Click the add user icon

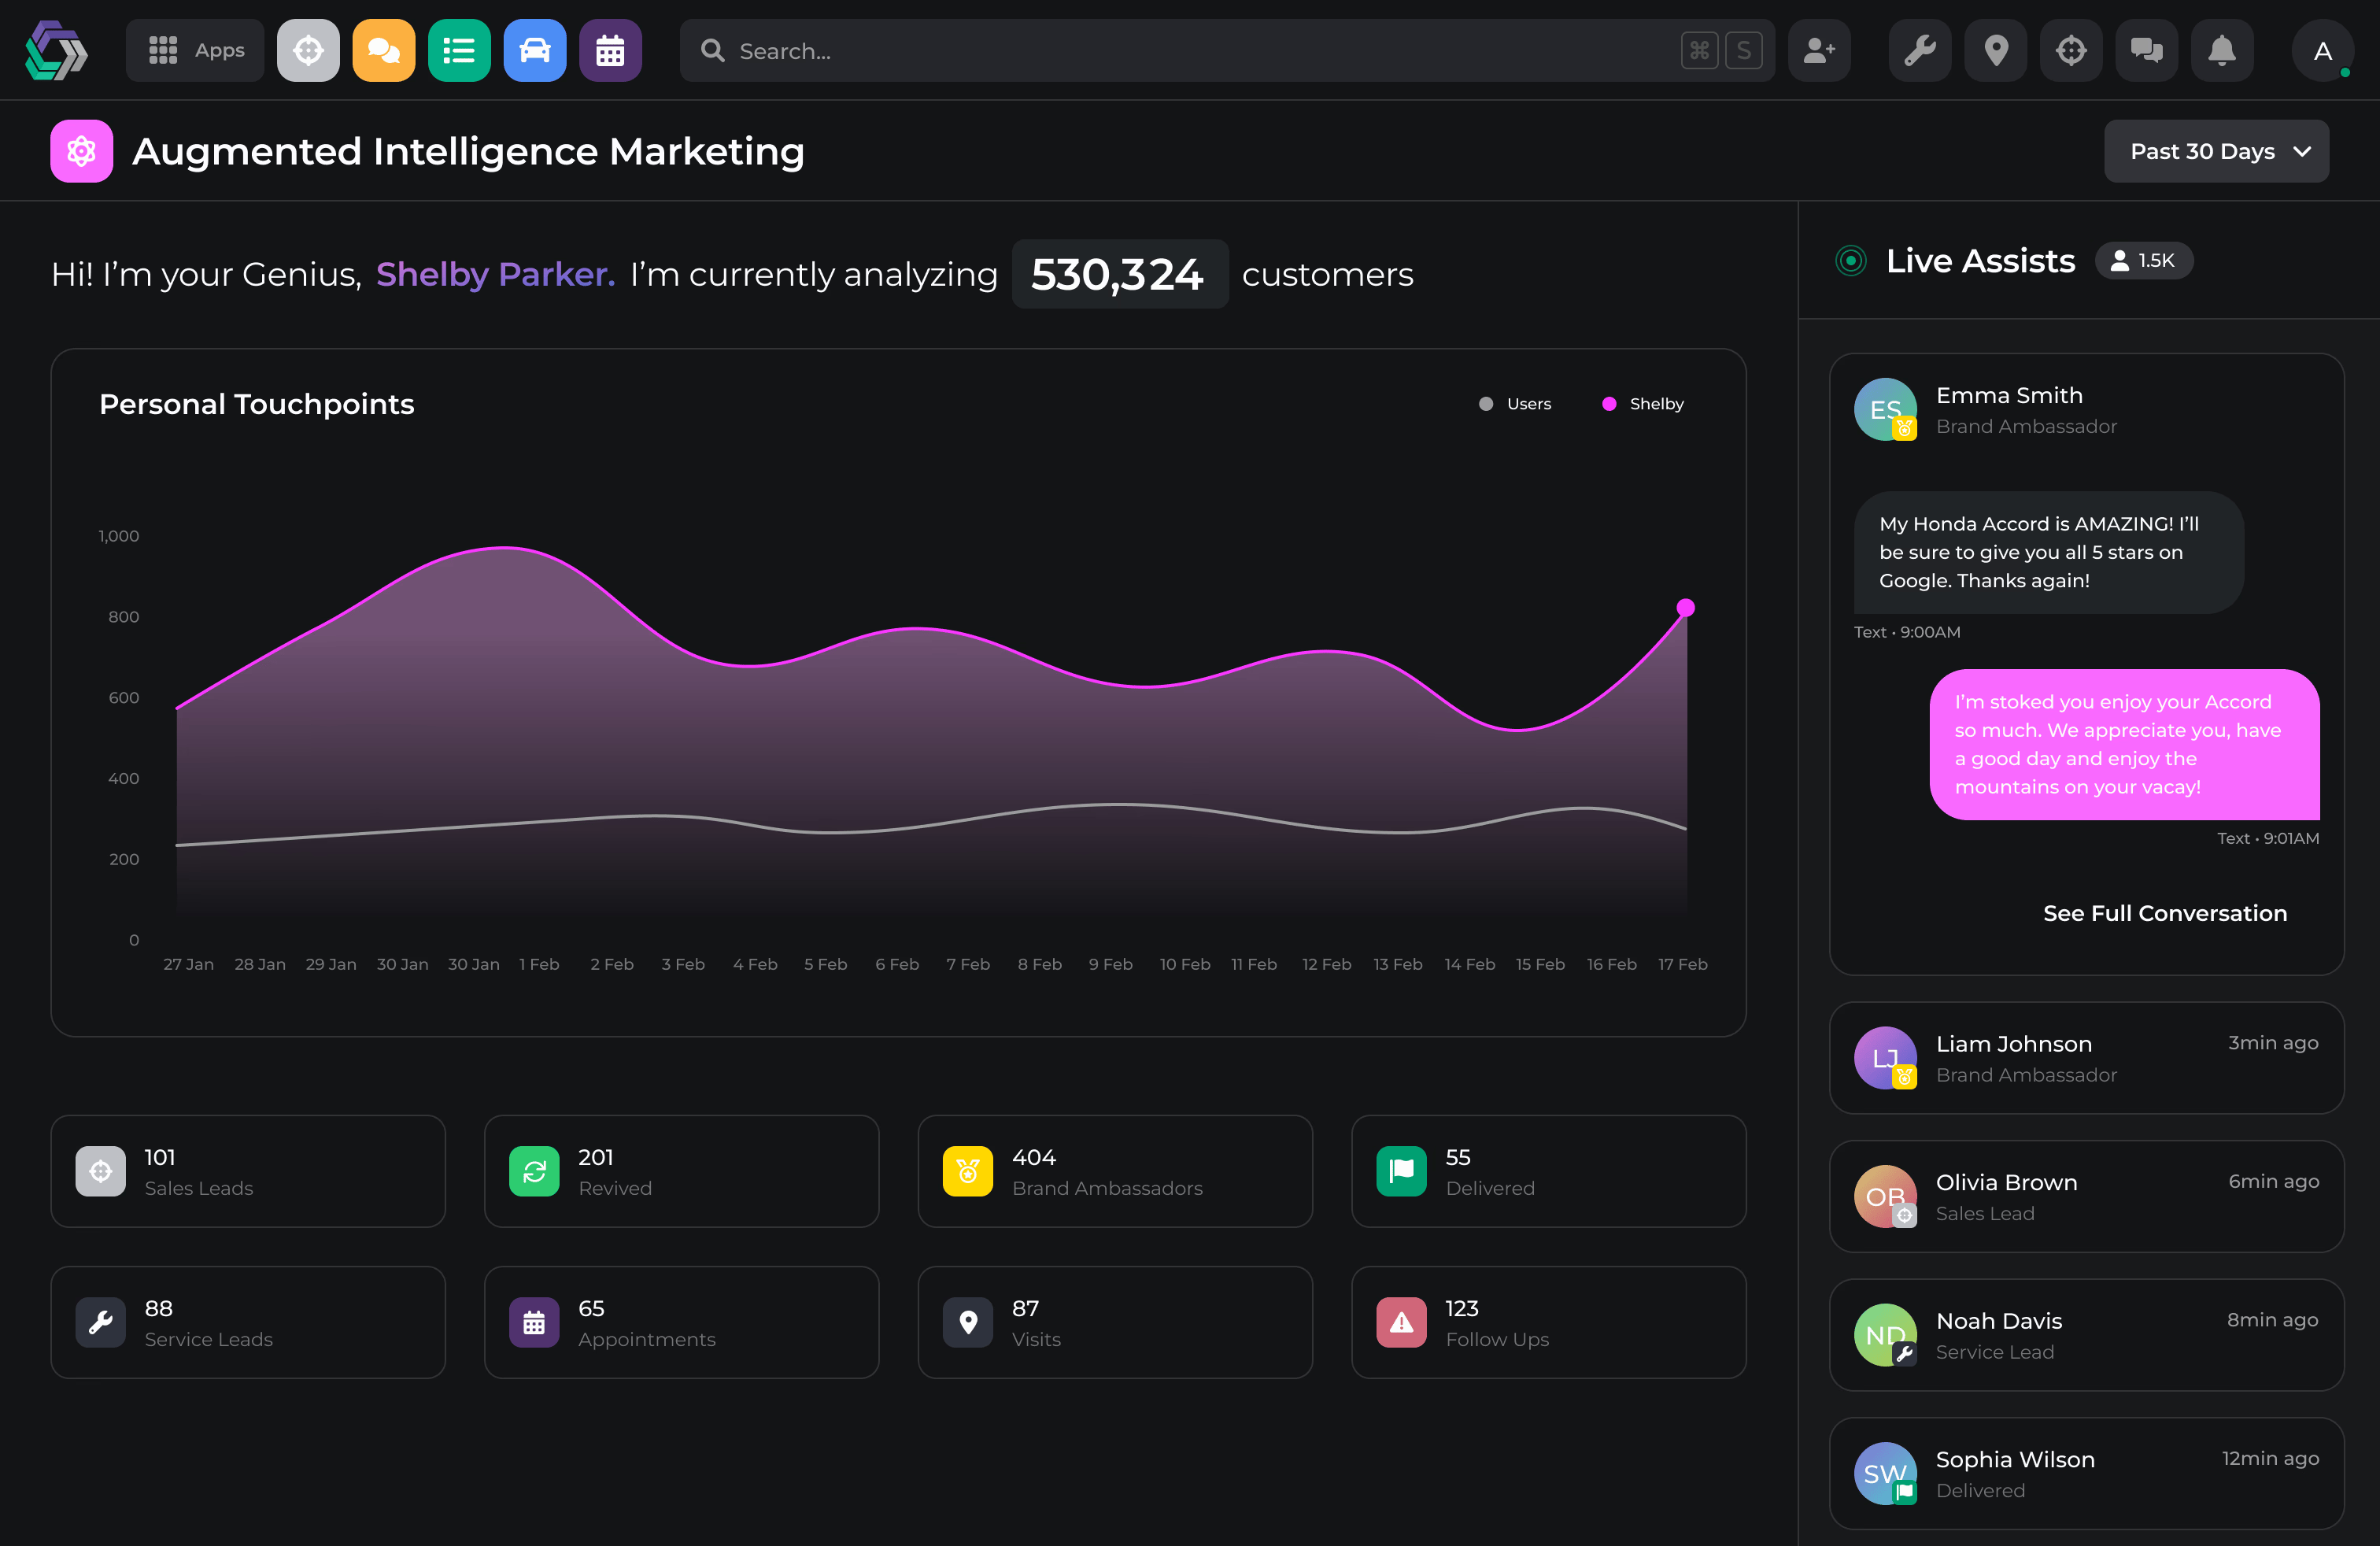1819,50
